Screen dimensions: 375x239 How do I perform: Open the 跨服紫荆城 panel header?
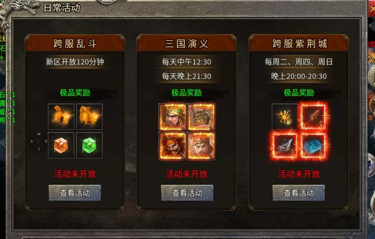(299, 43)
